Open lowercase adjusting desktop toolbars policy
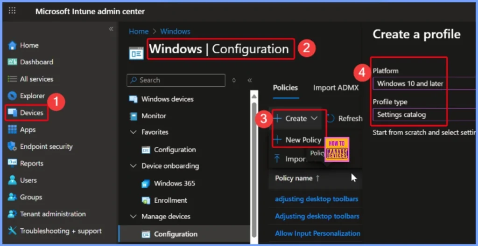 point(316,199)
